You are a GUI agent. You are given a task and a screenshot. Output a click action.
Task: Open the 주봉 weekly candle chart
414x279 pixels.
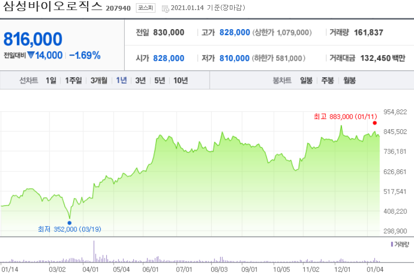[327, 80]
